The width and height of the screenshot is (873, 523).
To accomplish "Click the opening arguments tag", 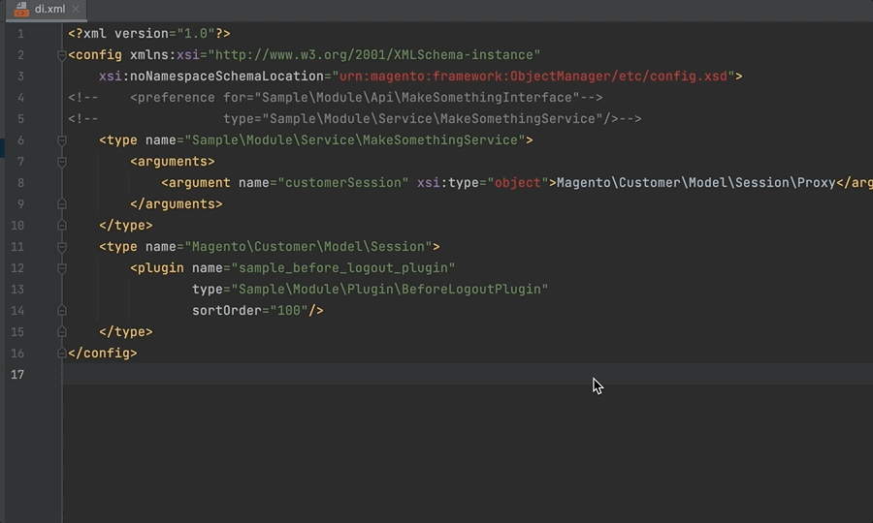I will click(173, 162).
